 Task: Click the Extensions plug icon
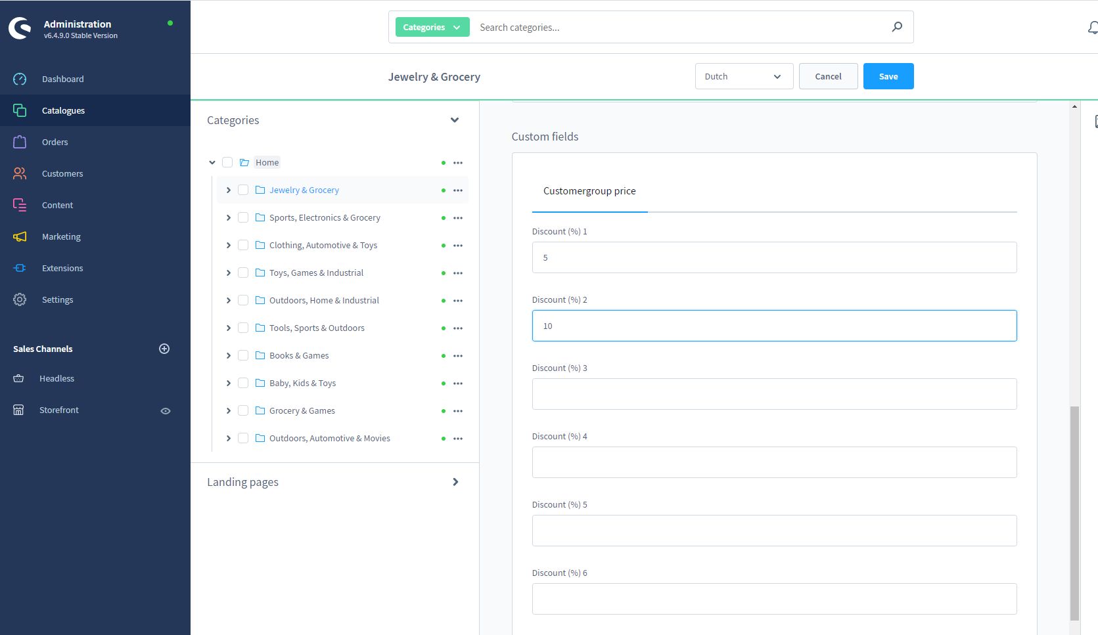pos(20,268)
